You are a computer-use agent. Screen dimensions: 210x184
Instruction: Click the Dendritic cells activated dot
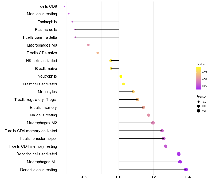[x=179, y=154]
